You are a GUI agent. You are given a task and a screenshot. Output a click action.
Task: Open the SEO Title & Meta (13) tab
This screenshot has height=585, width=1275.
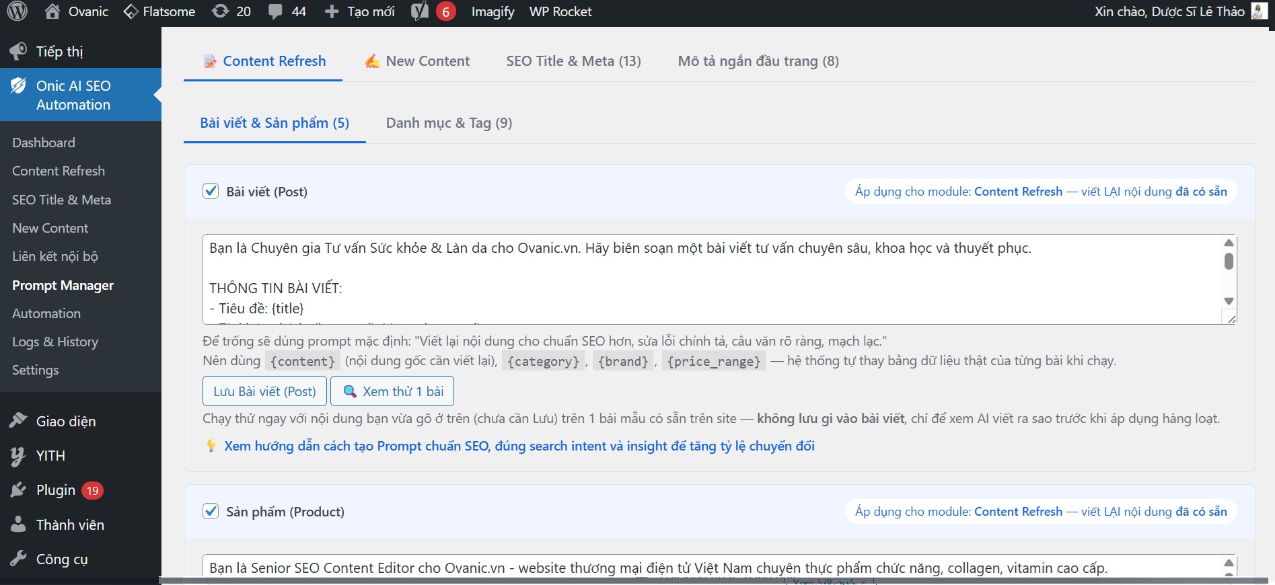573,61
